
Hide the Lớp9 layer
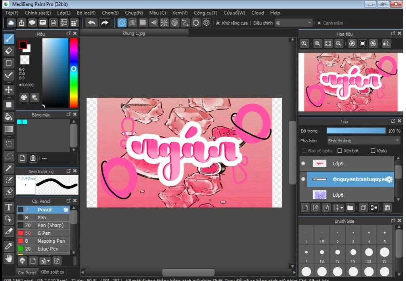(303, 163)
